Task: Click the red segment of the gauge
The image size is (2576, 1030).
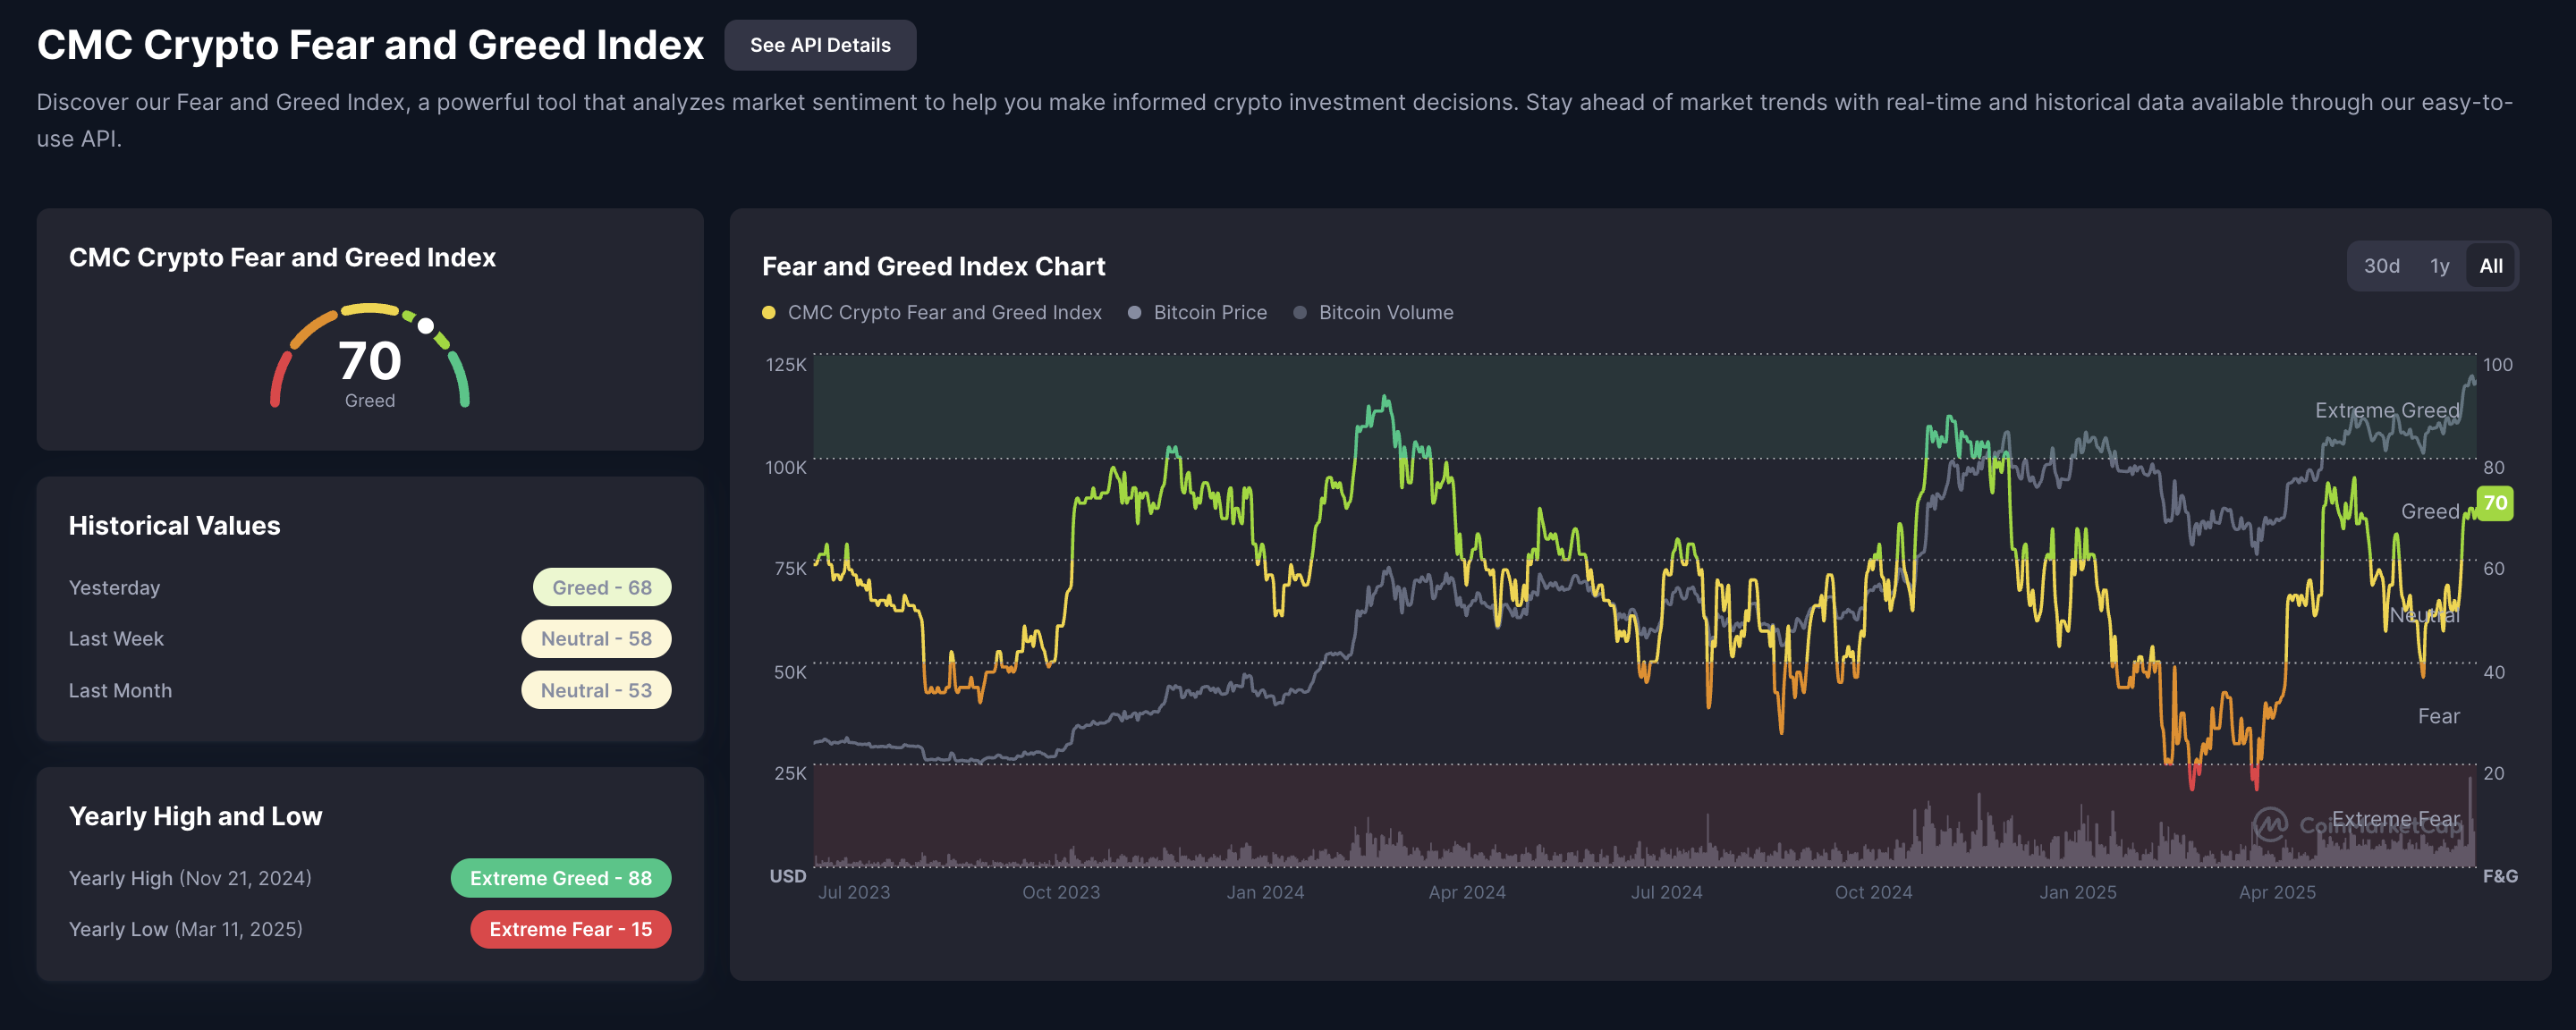Action: pos(279,380)
